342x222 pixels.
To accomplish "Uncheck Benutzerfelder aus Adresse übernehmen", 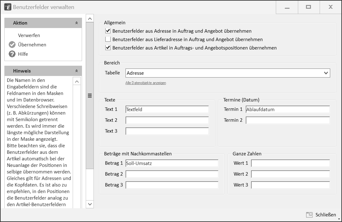I will coord(108,31).
